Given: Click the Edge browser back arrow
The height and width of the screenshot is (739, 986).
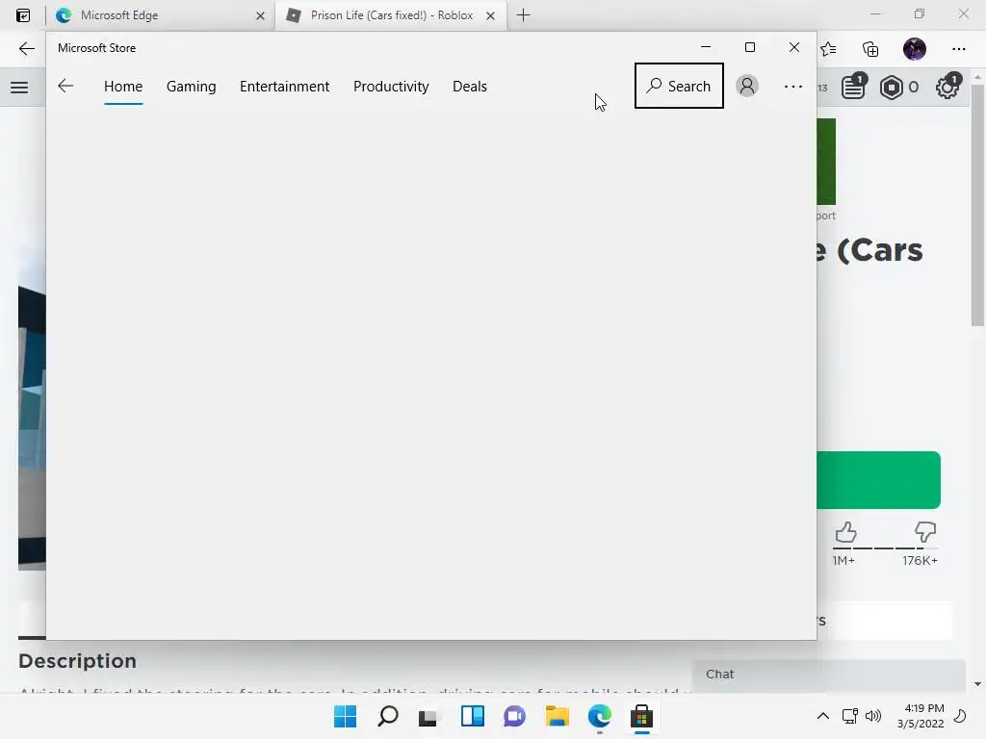Looking at the screenshot, I should point(26,49).
